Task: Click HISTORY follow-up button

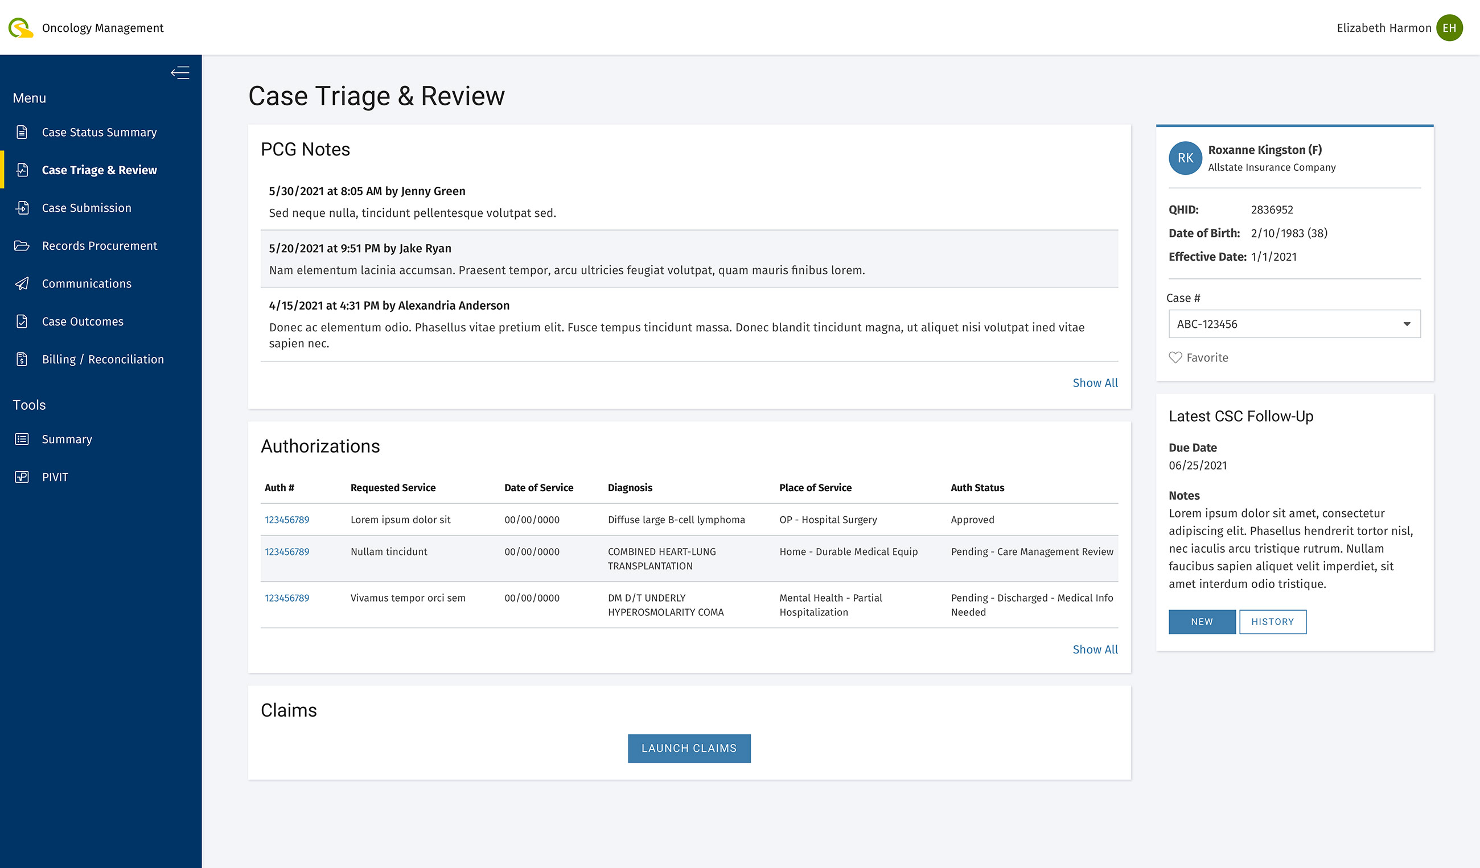Action: [x=1273, y=622]
